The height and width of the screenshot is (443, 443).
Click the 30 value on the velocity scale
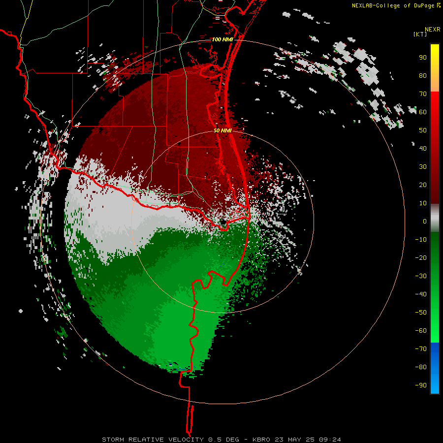click(423, 167)
